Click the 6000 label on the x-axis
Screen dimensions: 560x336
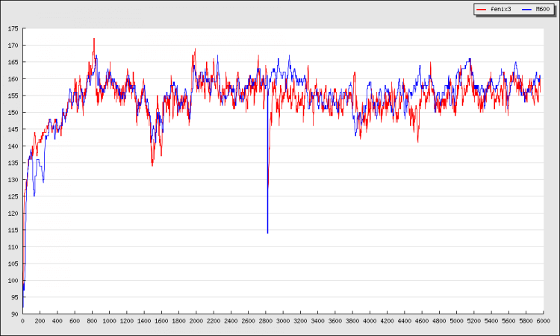coord(541,321)
